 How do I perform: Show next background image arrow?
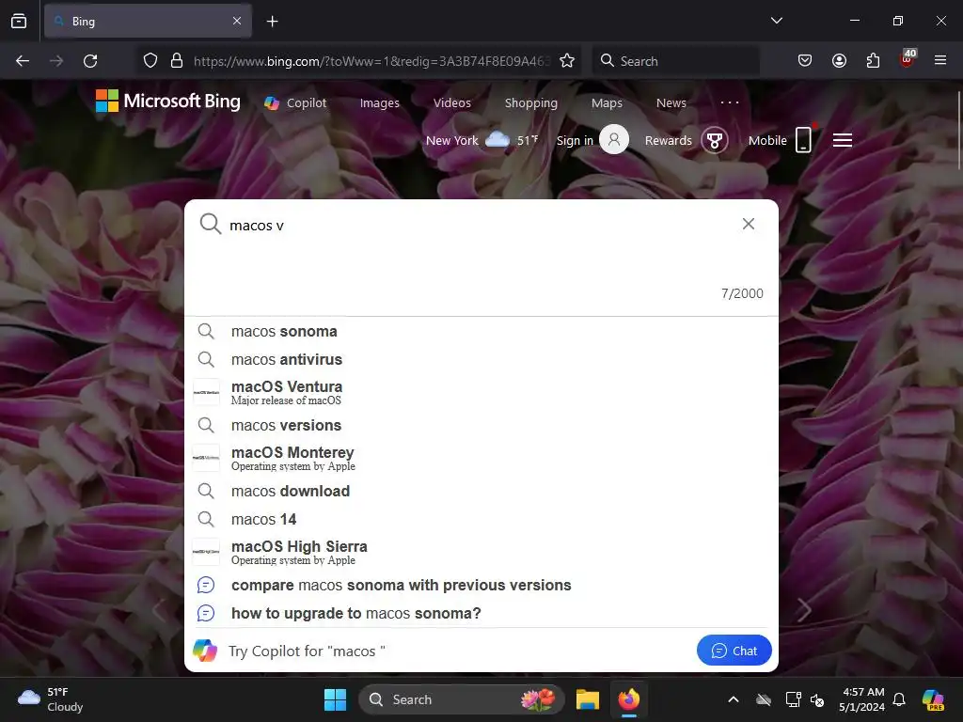tap(804, 609)
